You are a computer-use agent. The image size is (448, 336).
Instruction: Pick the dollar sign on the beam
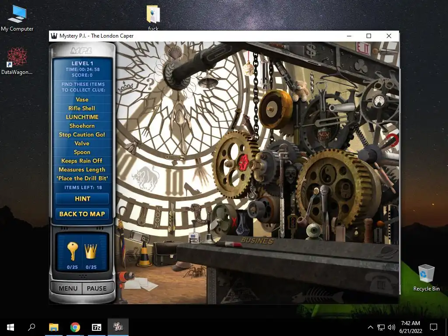click(x=311, y=51)
